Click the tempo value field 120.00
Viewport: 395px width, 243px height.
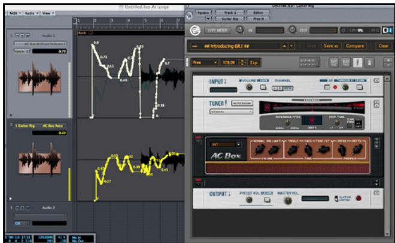pyautogui.click(x=229, y=62)
